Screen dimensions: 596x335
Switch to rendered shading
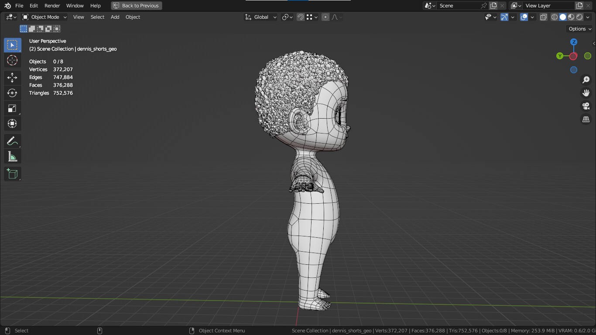tap(579, 17)
